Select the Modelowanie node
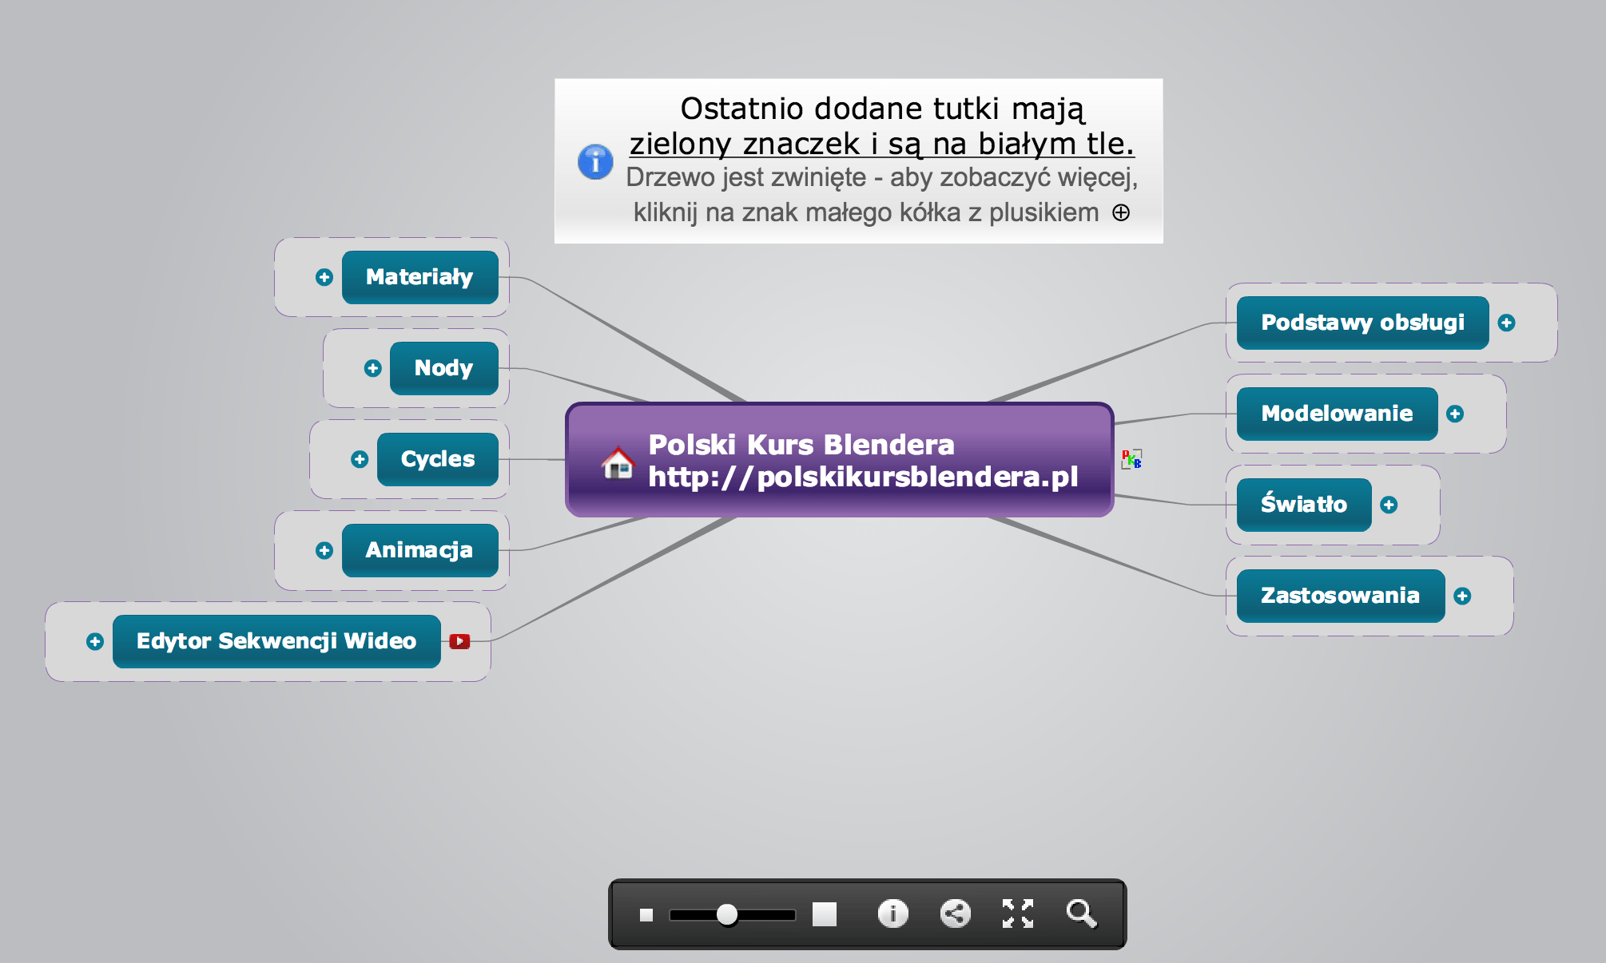 click(x=1338, y=414)
